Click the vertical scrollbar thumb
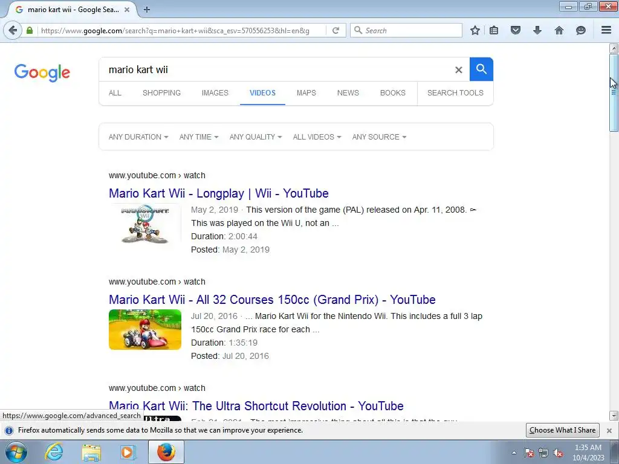The image size is (619, 464). (x=614, y=92)
